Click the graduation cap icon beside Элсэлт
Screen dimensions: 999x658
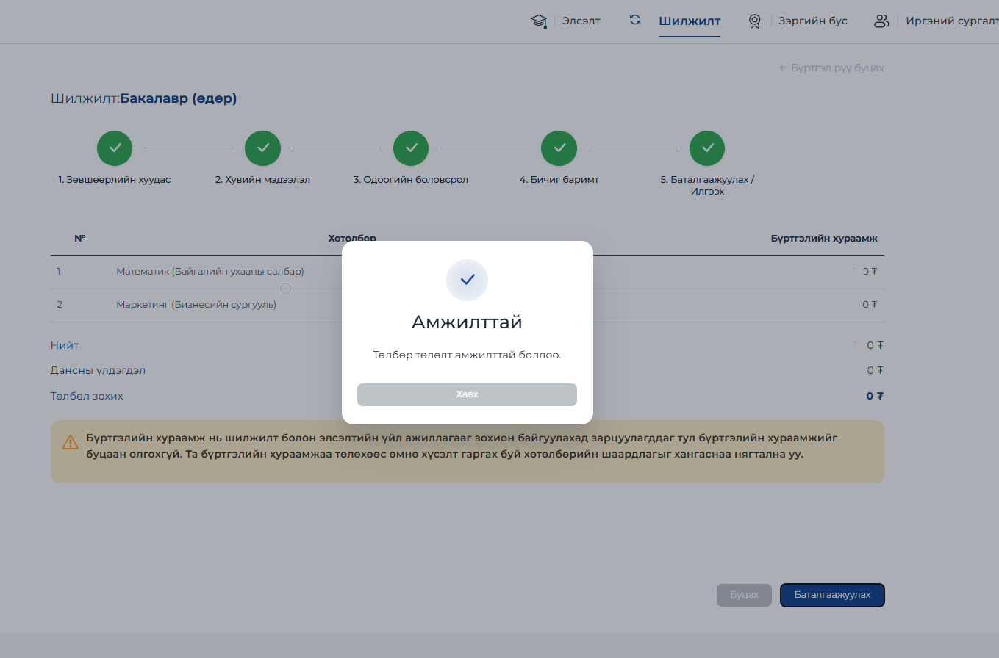(540, 21)
